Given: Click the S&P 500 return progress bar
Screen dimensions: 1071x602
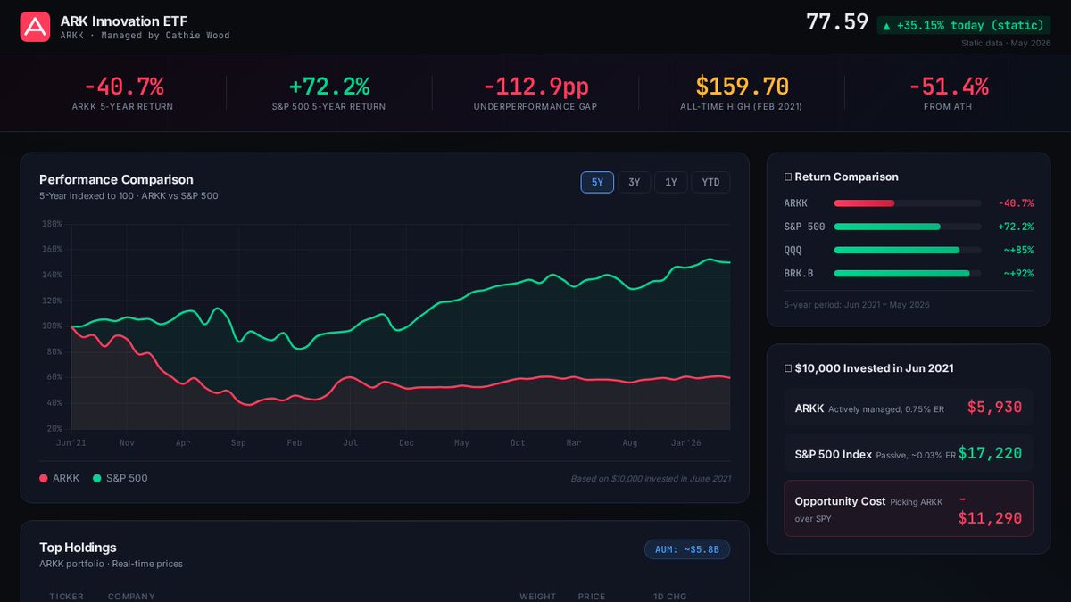Looking at the screenshot, I should pyautogui.click(x=908, y=227).
